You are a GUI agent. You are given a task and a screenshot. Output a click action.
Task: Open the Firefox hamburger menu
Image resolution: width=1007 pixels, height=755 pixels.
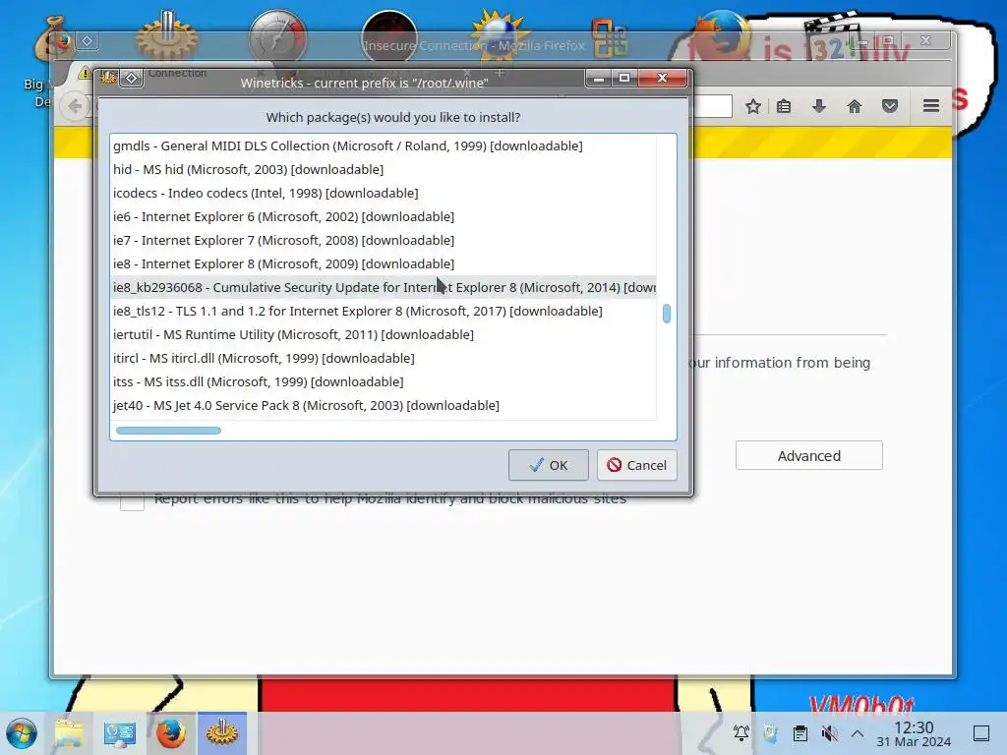coord(931,106)
